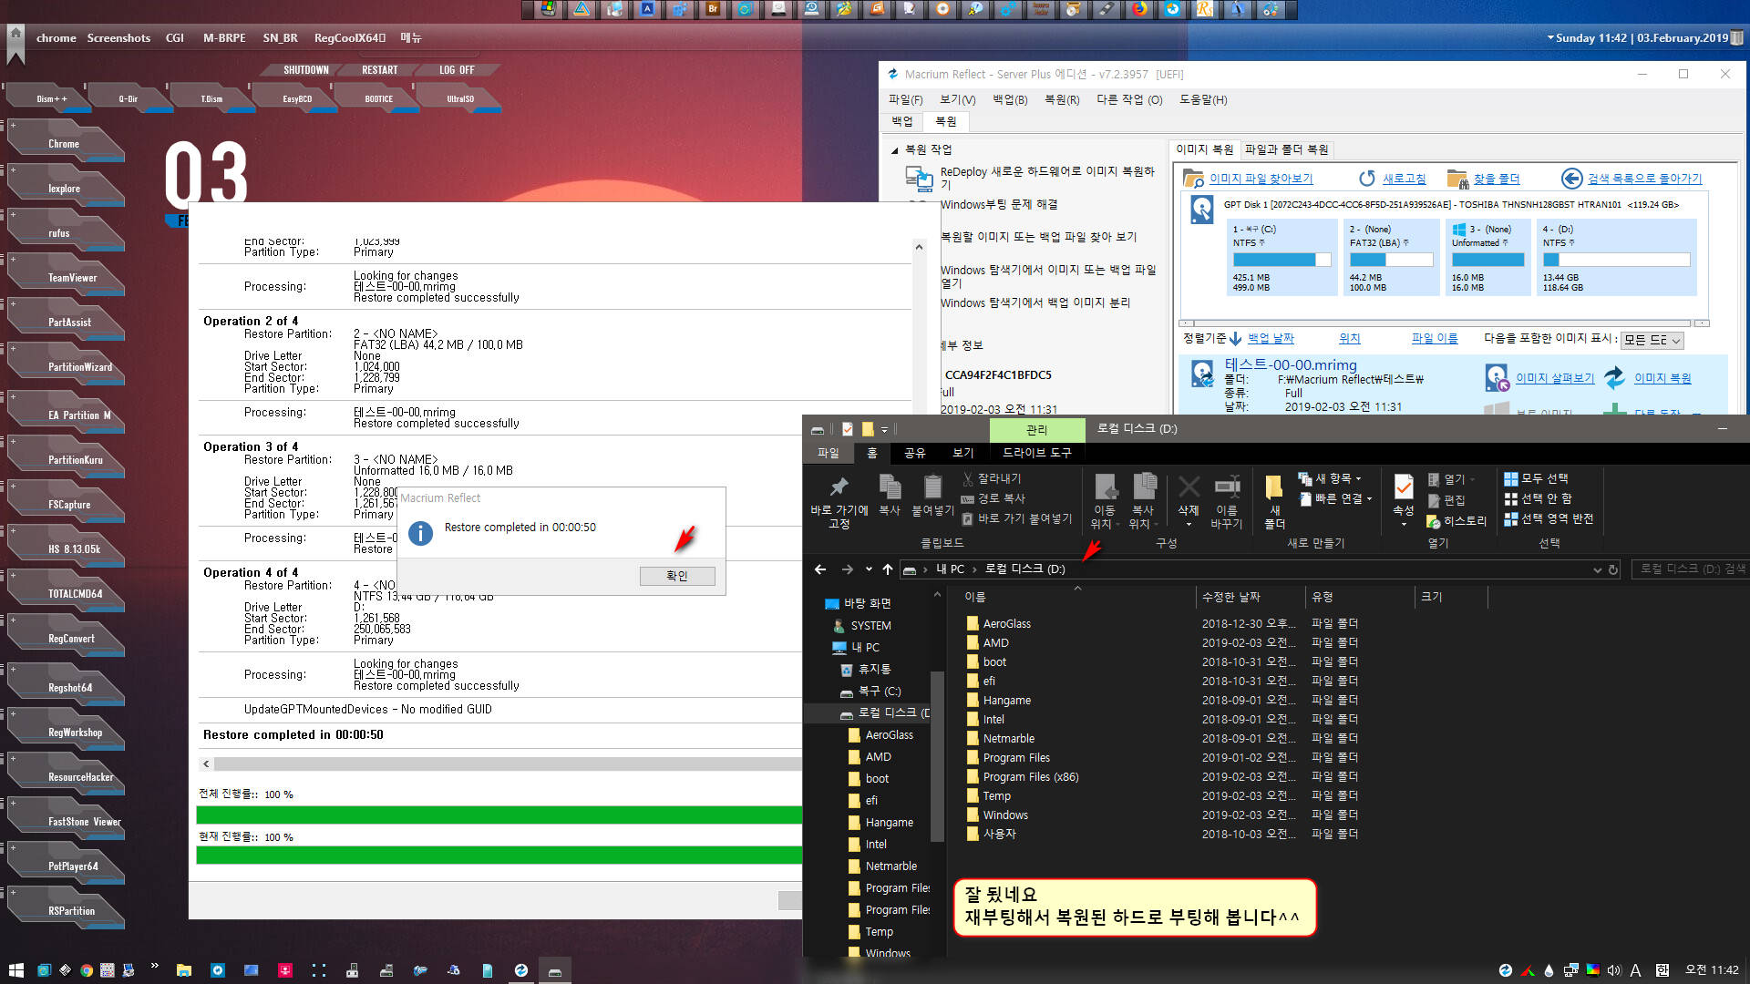
Task: Click the Windows Start button
Action: pyautogui.click(x=15, y=970)
